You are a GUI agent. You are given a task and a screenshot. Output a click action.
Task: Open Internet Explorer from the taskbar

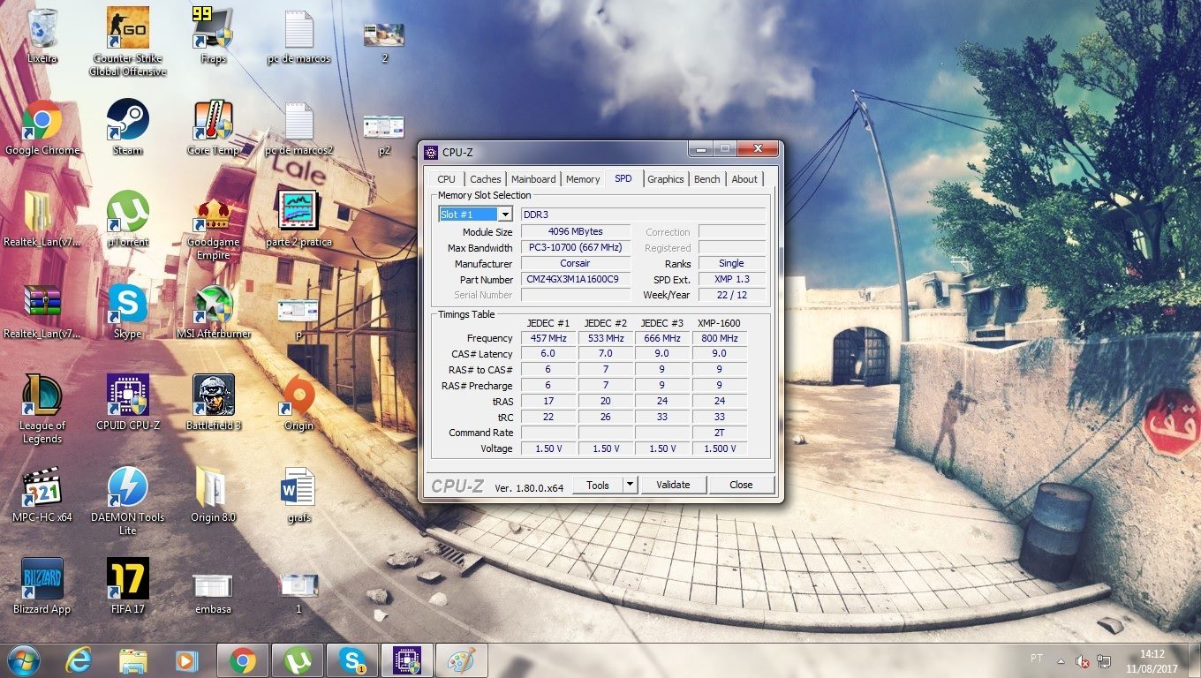coord(80,660)
